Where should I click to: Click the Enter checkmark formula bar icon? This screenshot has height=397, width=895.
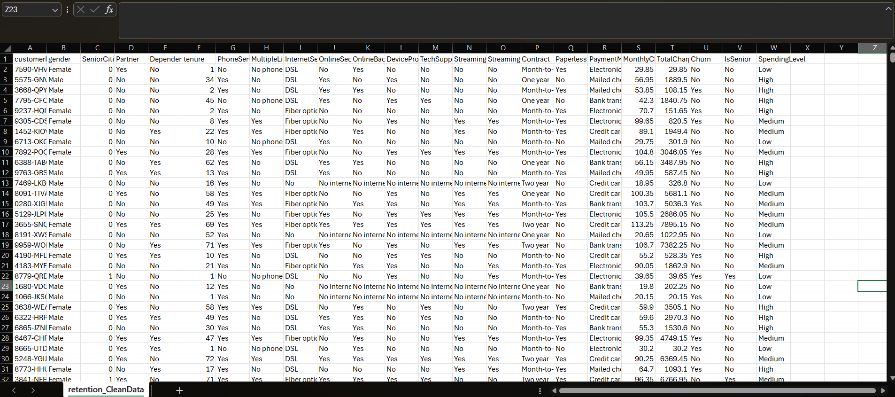tap(95, 9)
